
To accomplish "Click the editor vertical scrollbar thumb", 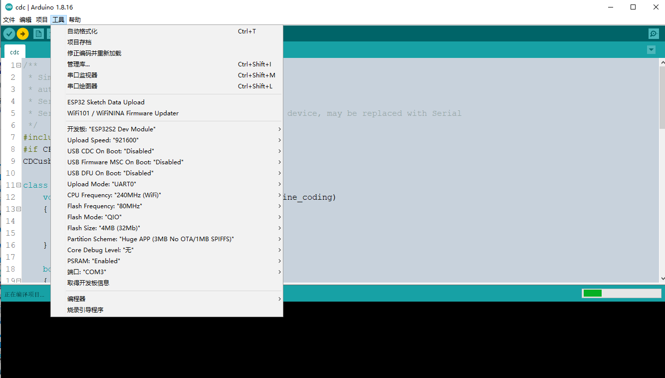I will (x=662, y=98).
